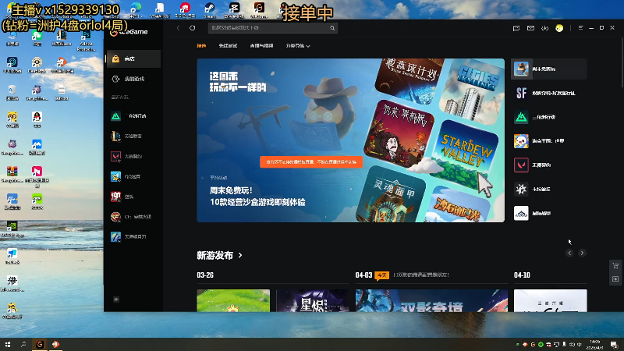The height and width of the screenshot is (351, 624).
Task: Select the red 逆 game icon in the sidebar
Action: point(115,197)
